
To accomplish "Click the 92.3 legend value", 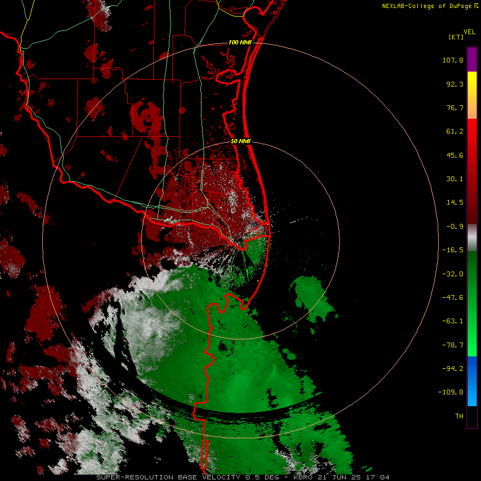I will click(455, 84).
